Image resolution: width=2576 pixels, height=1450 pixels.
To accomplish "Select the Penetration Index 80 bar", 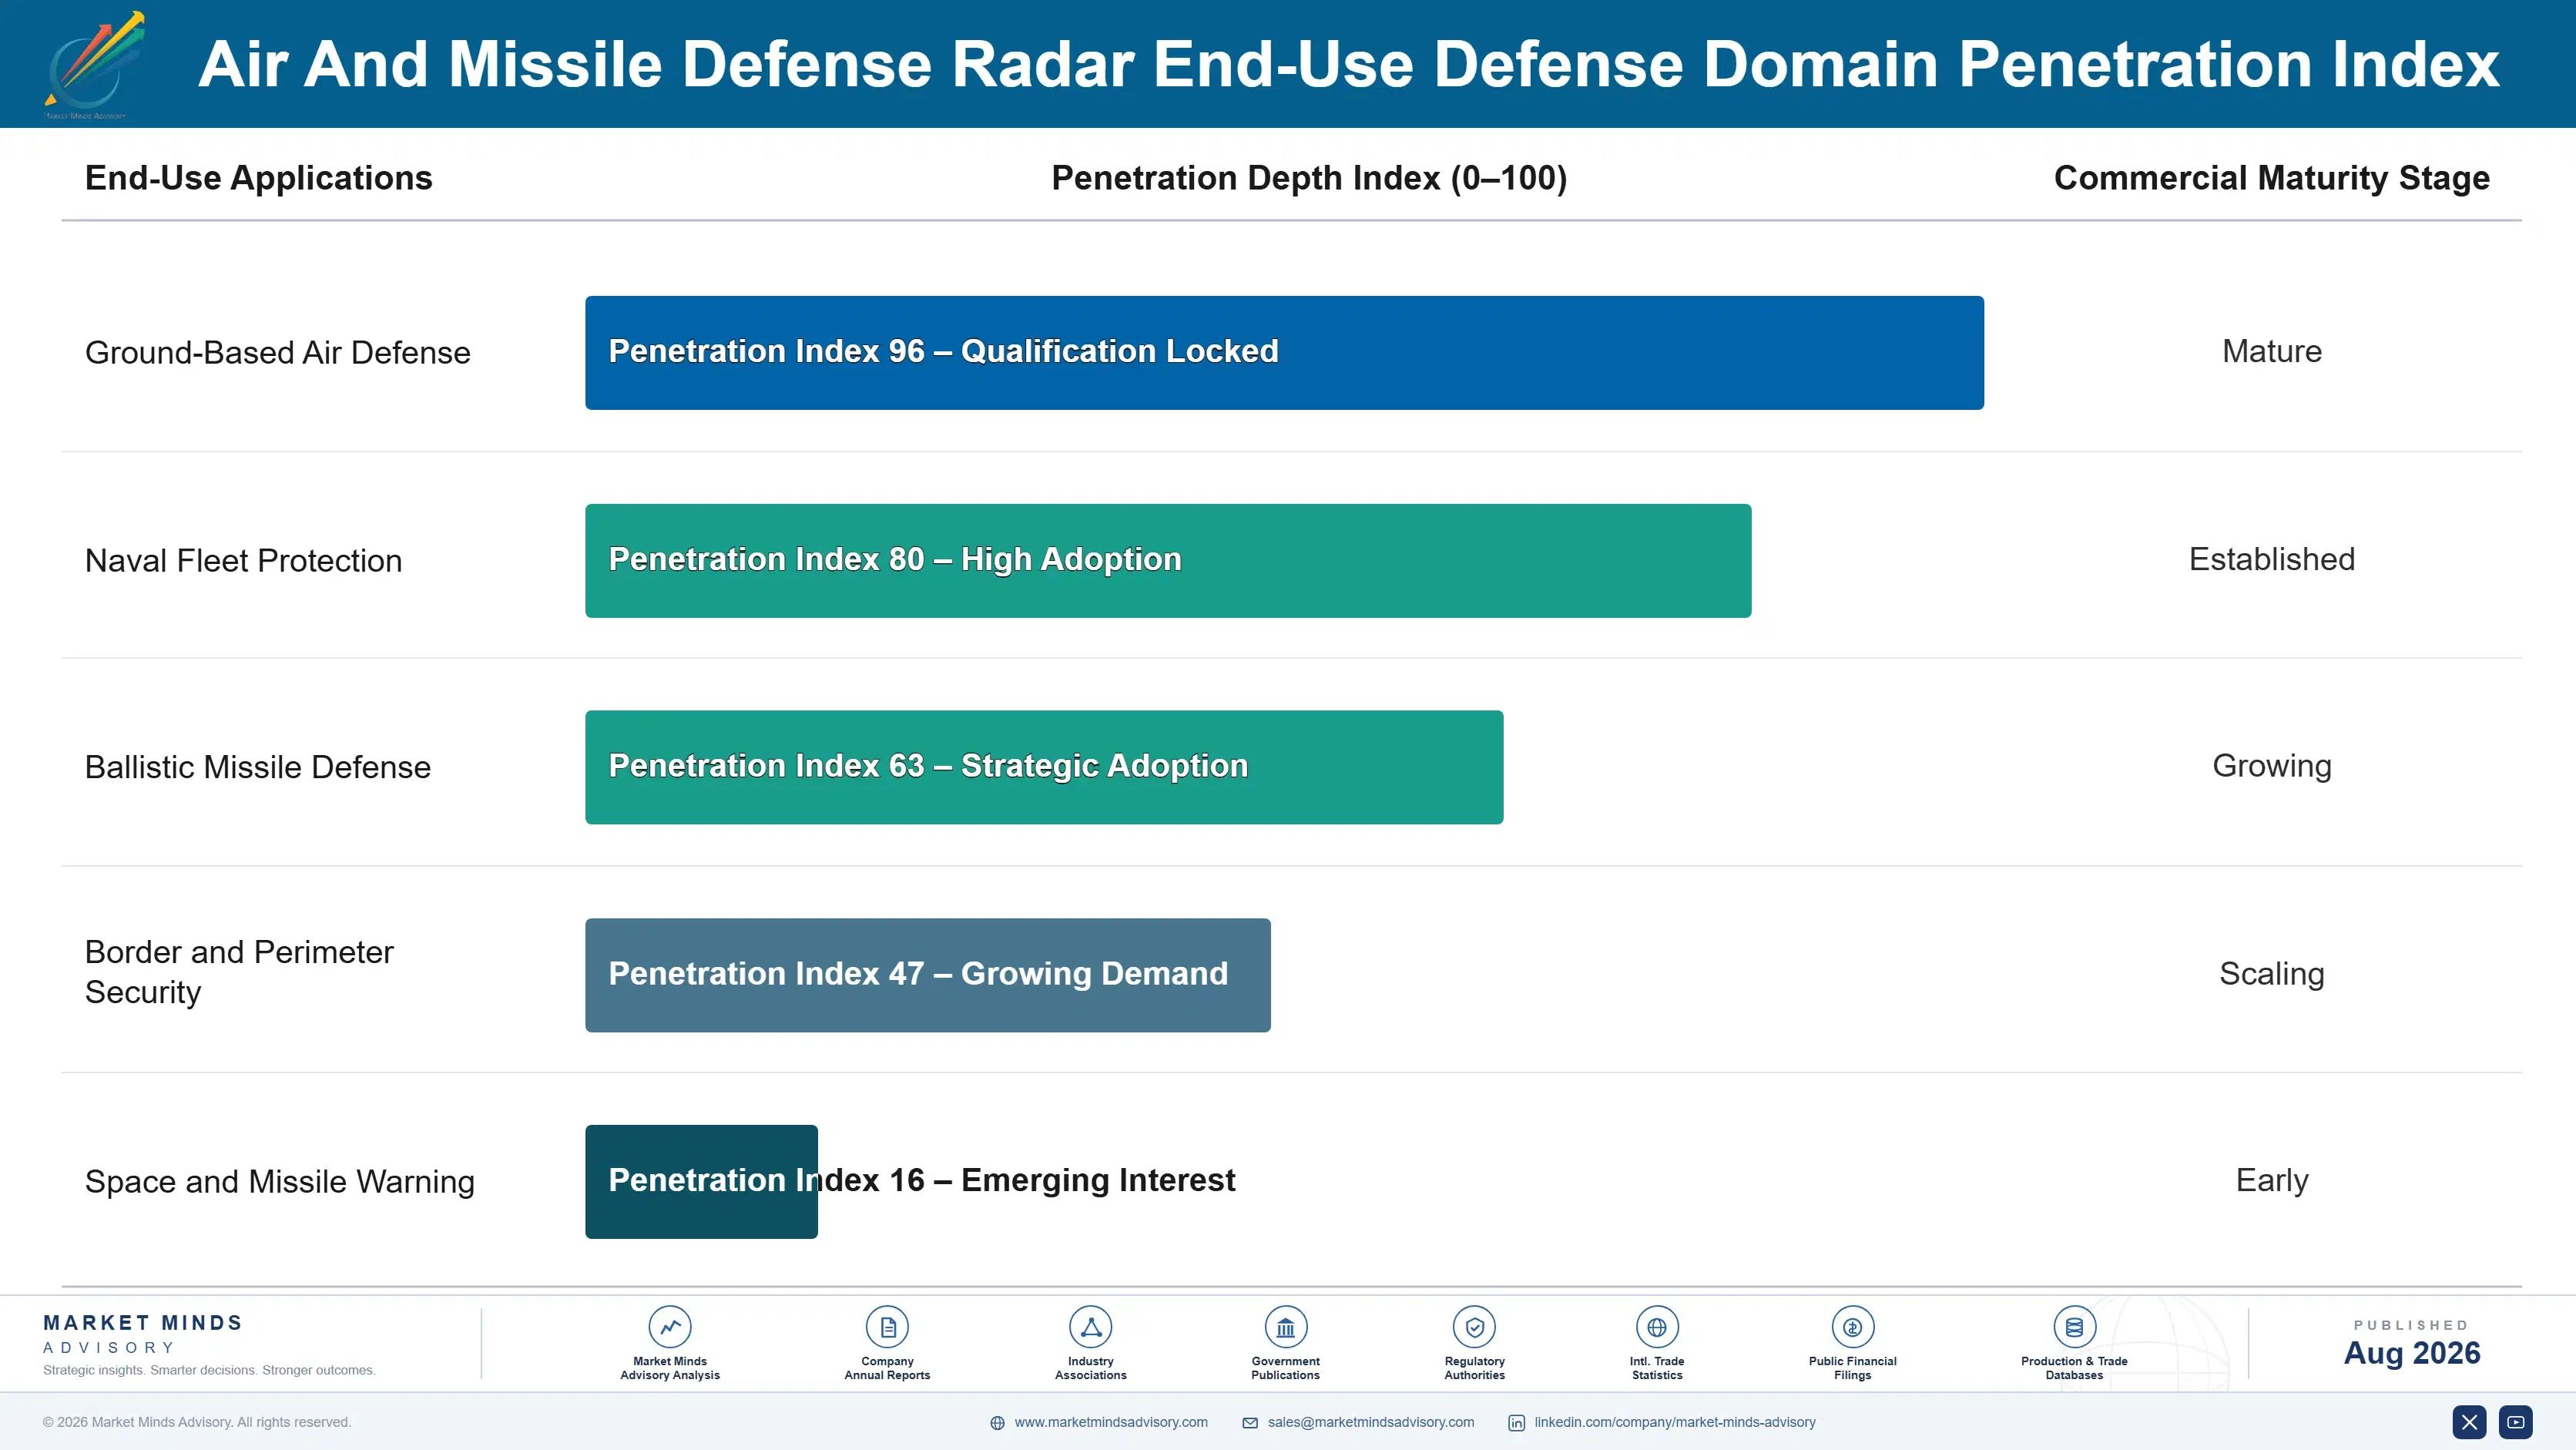I will (1168, 560).
